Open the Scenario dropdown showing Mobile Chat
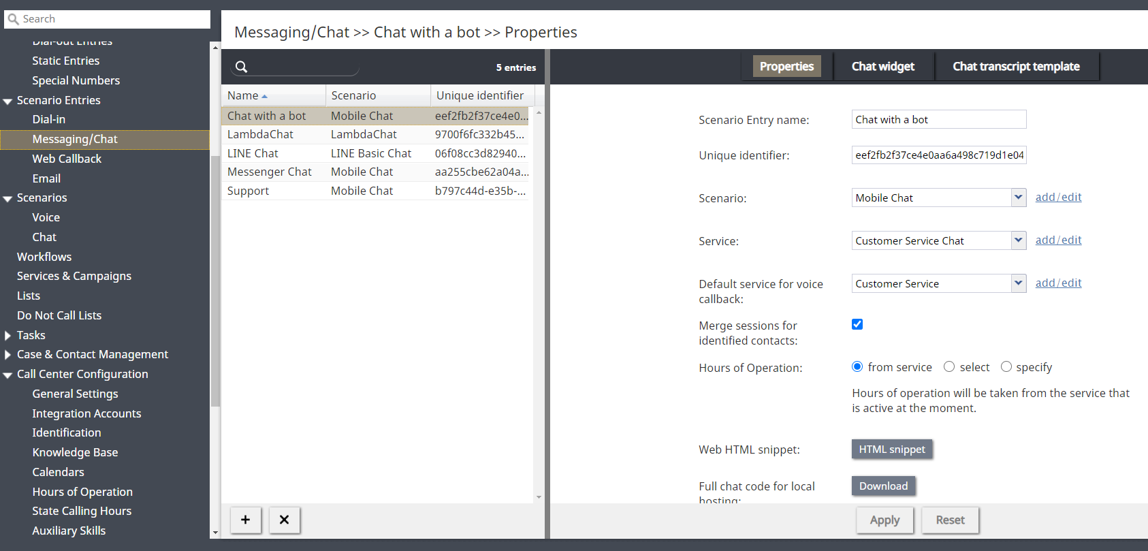Viewport: 1148px width, 551px height. 1018,198
